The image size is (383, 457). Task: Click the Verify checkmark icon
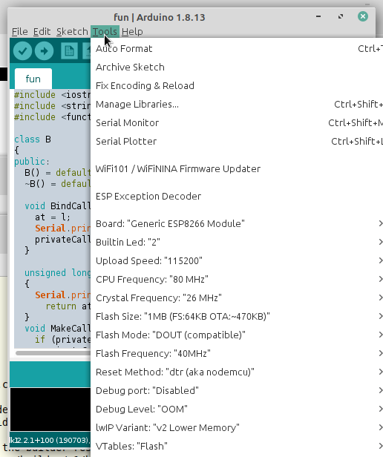click(22, 51)
